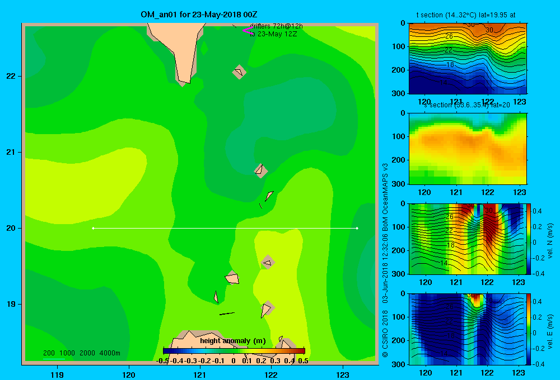Click longitude label '123' on main map axis
Viewport: 560px width, 380px height.
pos(343,374)
